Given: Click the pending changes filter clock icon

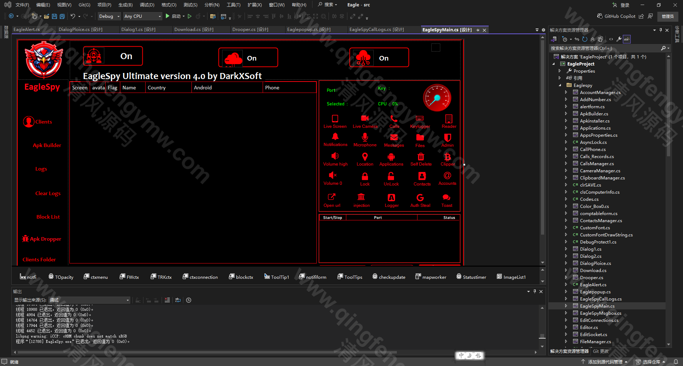Looking at the screenshot, I should [565, 39].
